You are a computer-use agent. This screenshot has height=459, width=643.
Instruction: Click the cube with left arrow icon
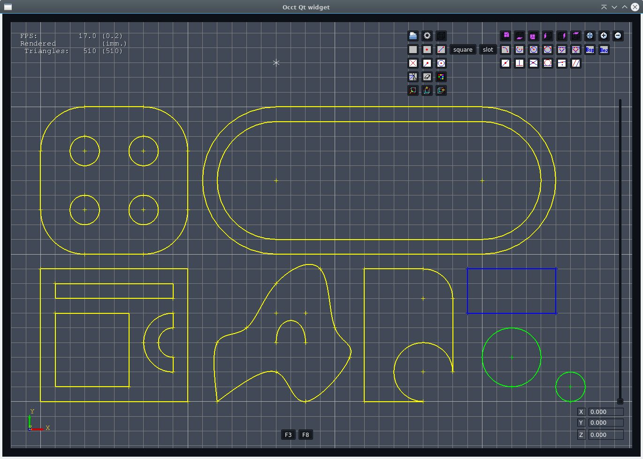pyautogui.click(x=441, y=90)
